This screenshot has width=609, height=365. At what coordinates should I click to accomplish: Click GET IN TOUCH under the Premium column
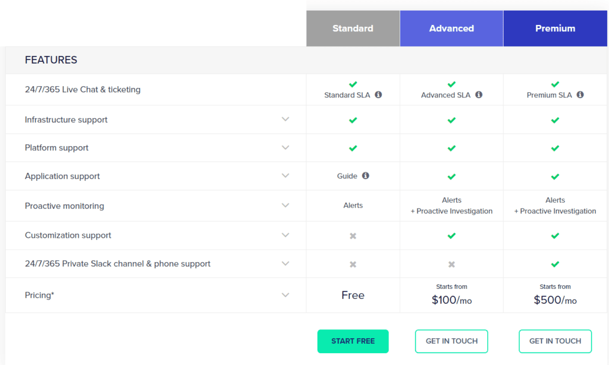(x=555, y=341)
